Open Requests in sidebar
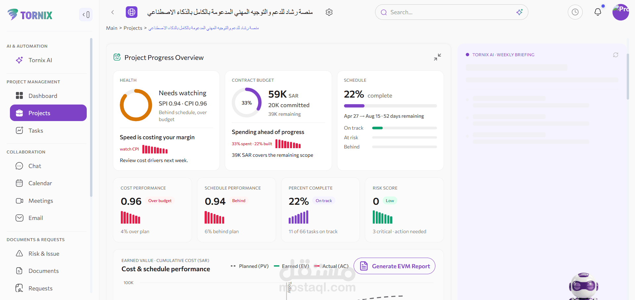 48,288
